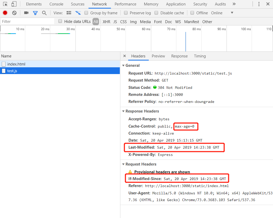Collapse the Response Headers section

coord(123,111)
